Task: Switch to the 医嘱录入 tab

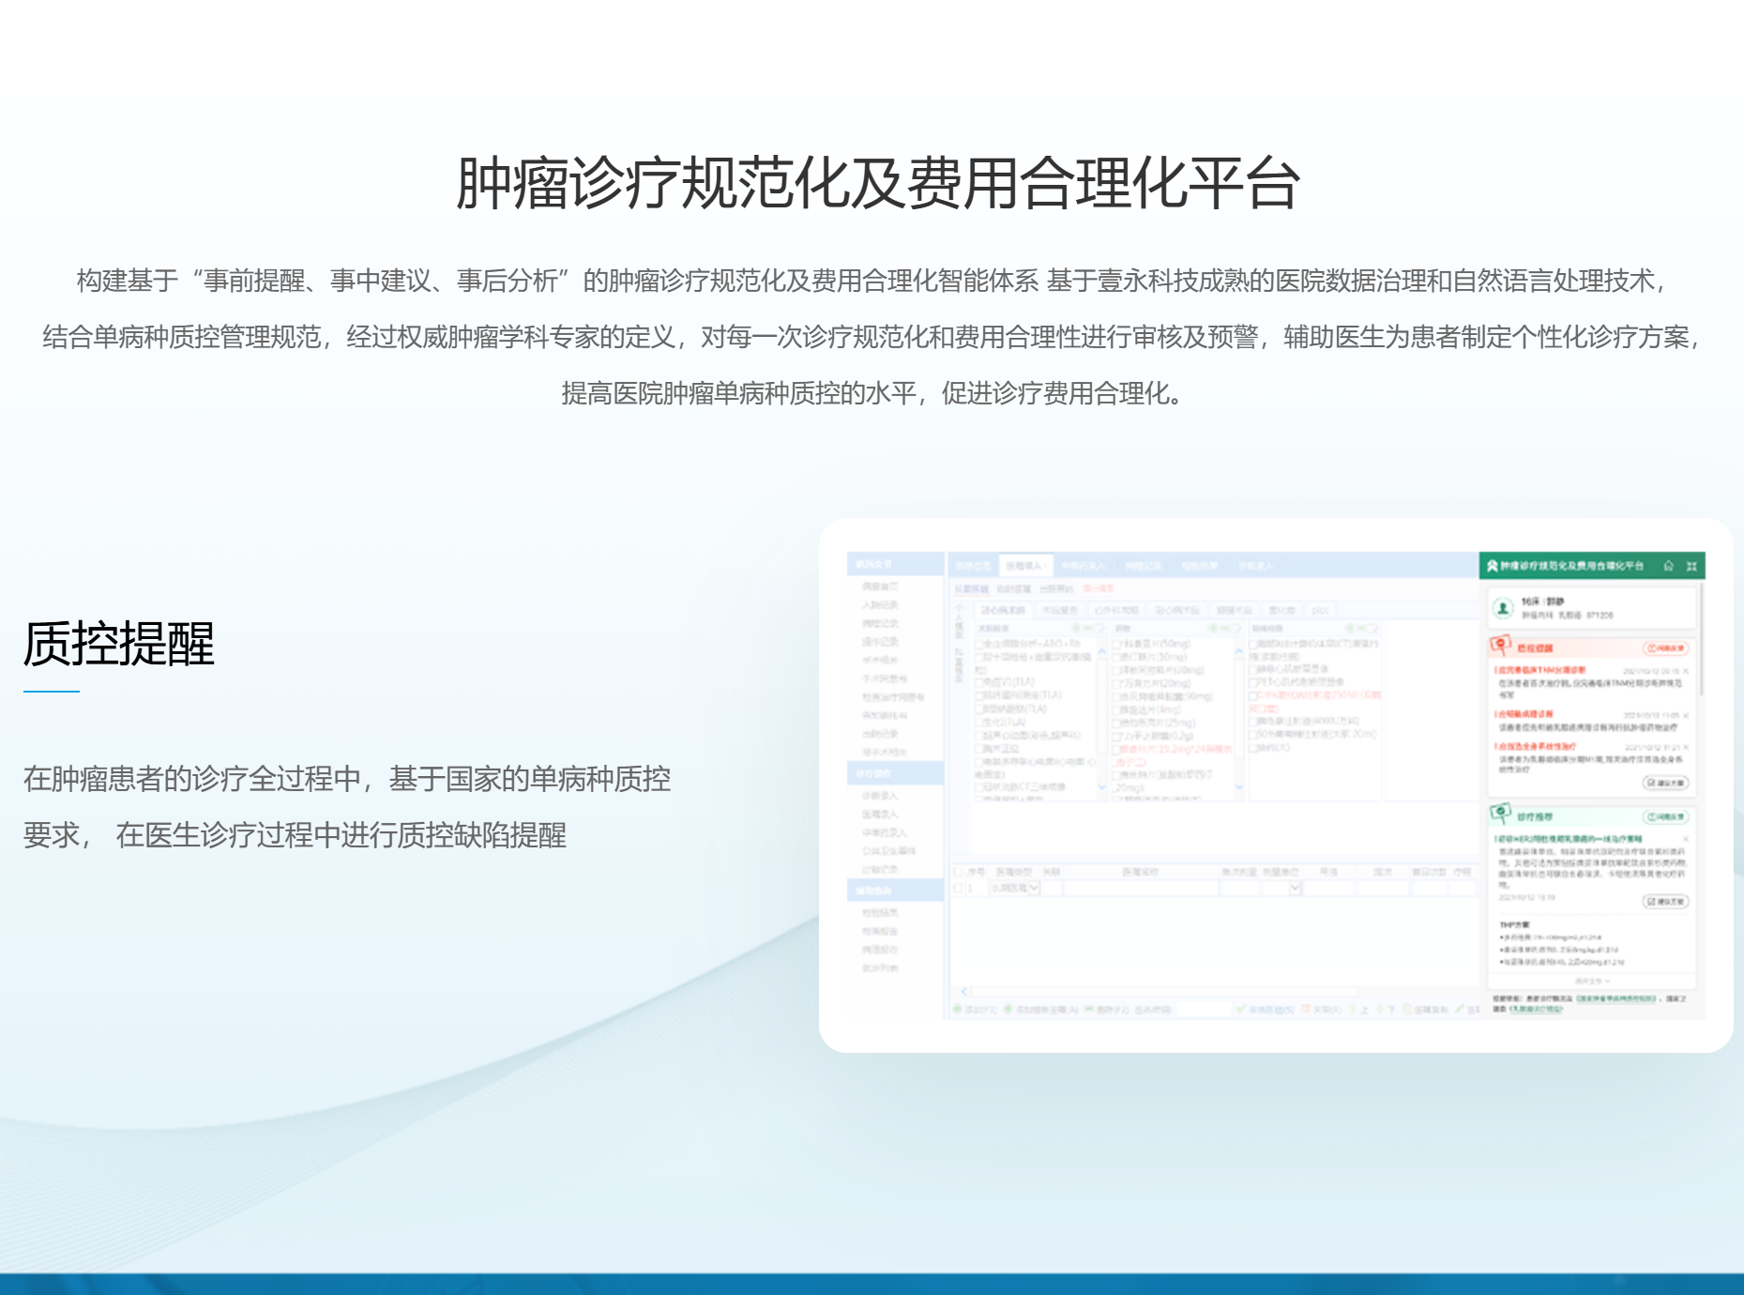Action: [1025, 566]
